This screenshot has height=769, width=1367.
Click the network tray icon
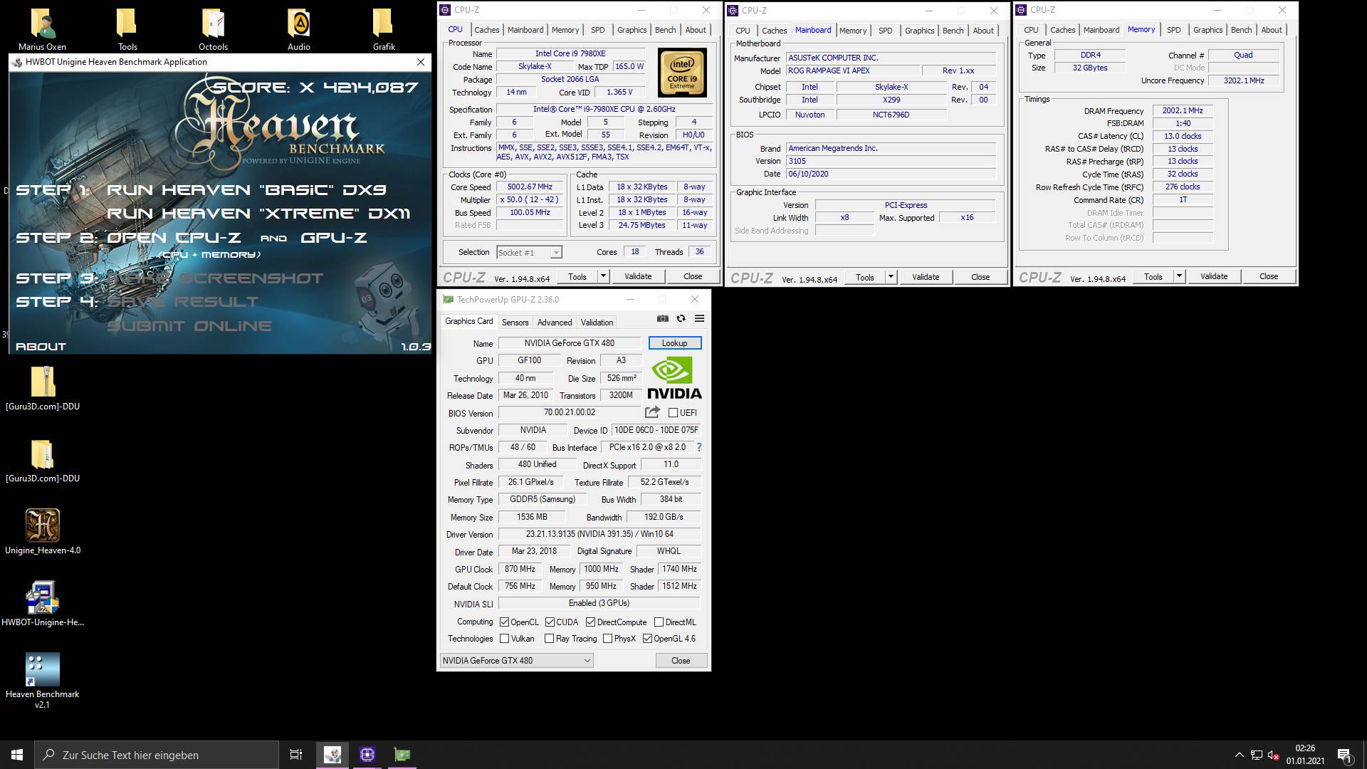1257,755
